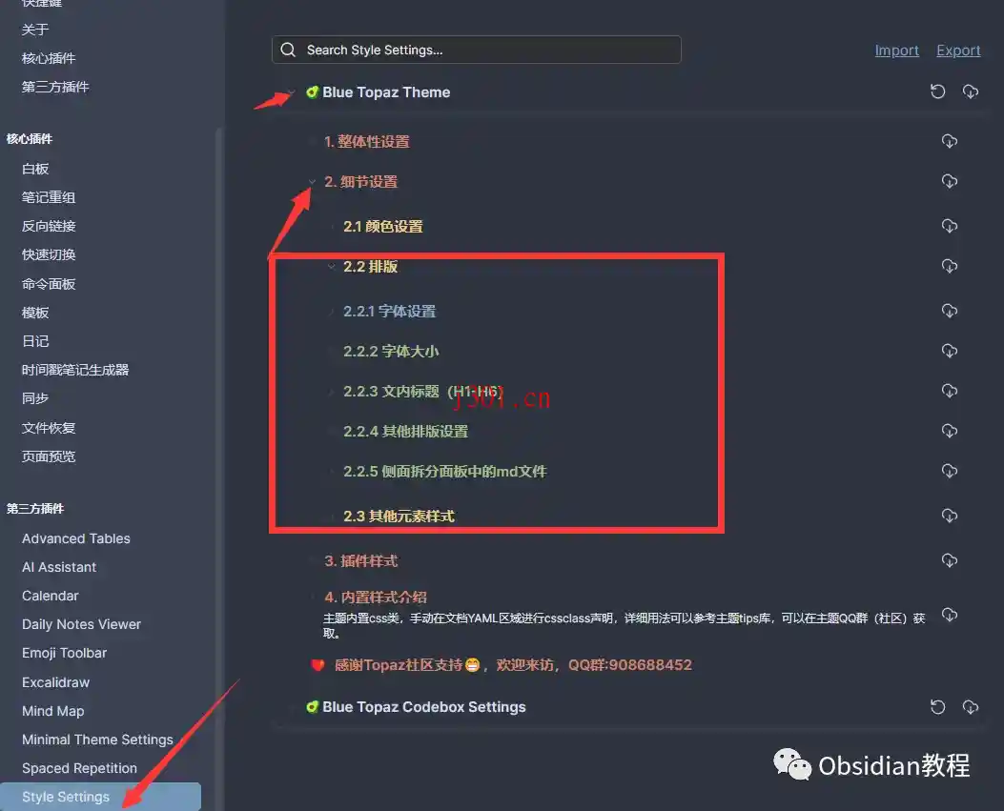Expand 2.2.5 侧面拆分面板中的md文件 heading
1004x811 pixels.
(x=332, y=472)
